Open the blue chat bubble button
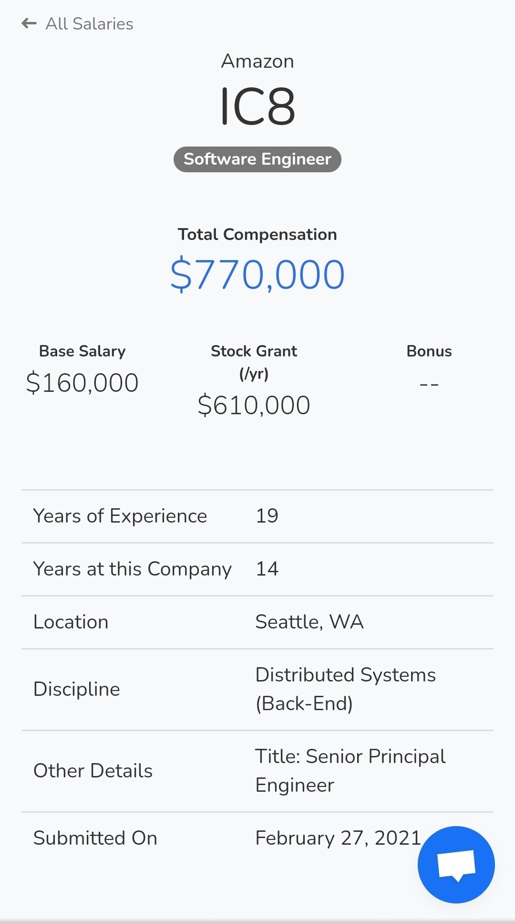 click(456, 864)
